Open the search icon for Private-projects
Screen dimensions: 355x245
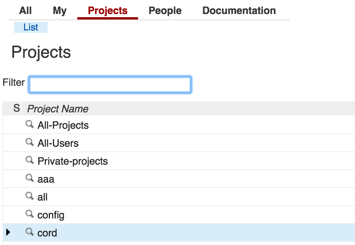coord(29,160)
